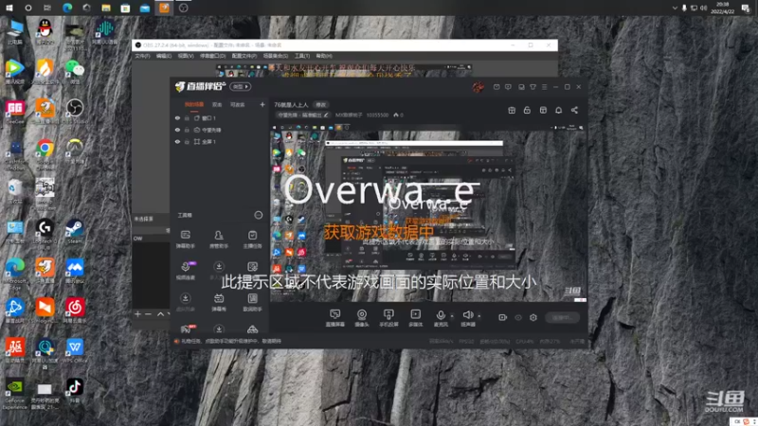Open the 工具(T) menu in OBS
This screenshot has width=758, height=426.
[302, 56]
